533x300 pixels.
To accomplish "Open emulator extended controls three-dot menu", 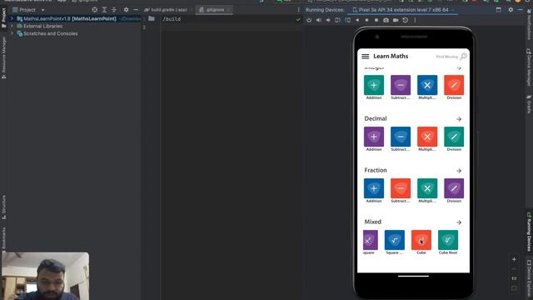I will click(415, 20).
